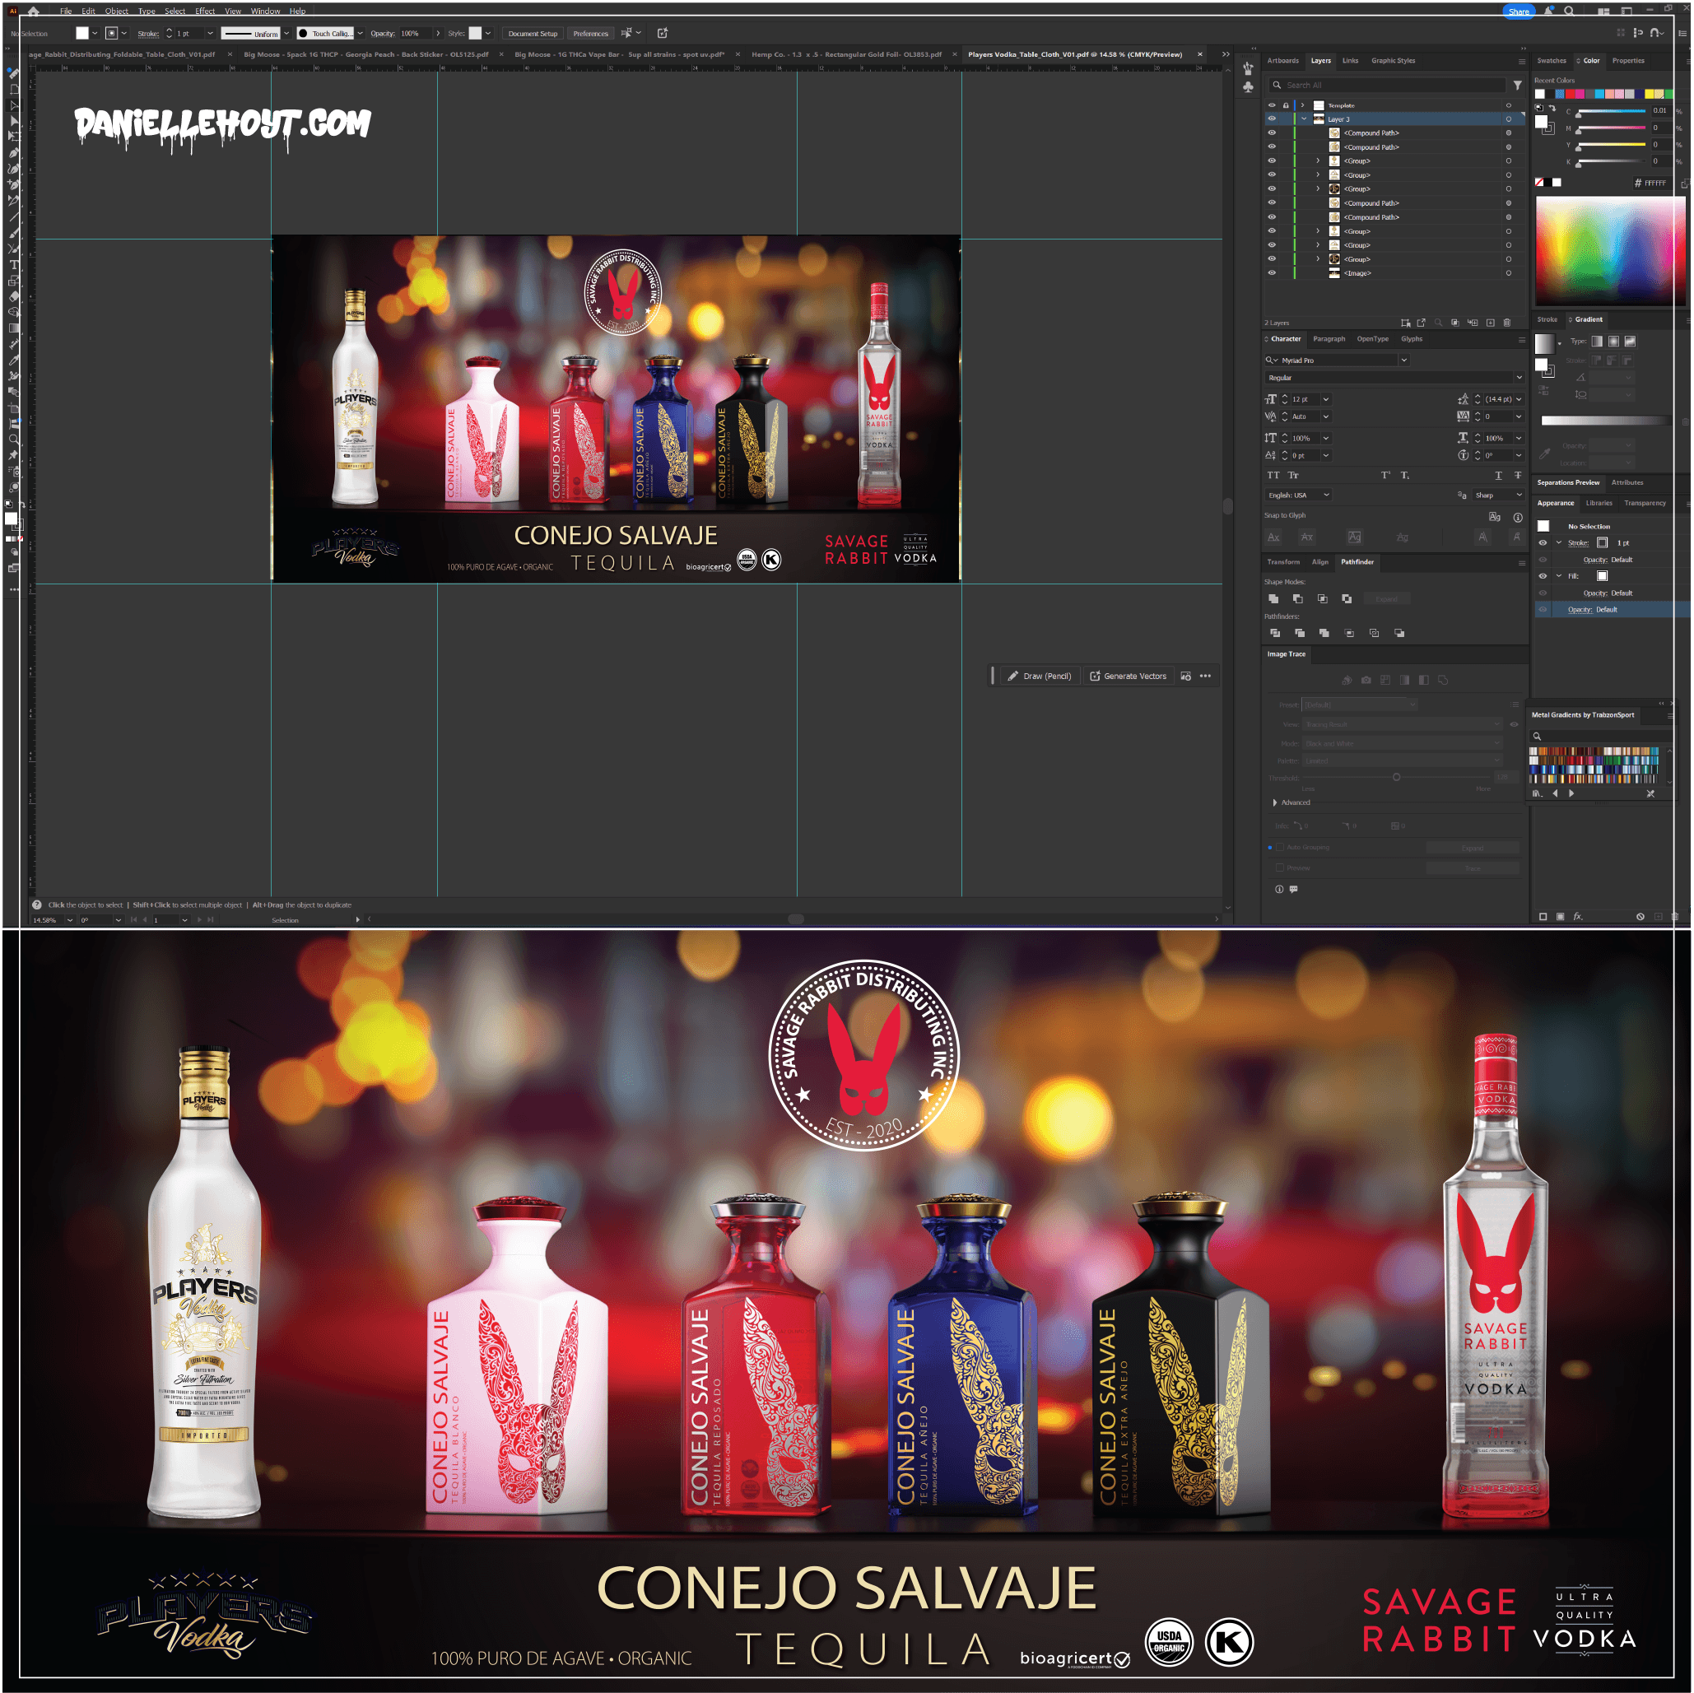Collapse Layer 3 in Layers panel
The height and width of the screenshot is (1693, 1694).
[1305, 119]
